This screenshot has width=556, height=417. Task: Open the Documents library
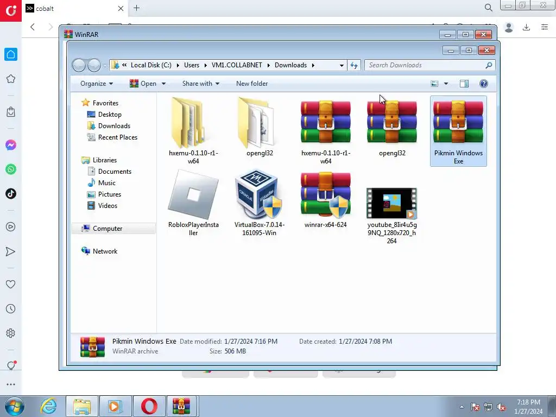tap(115, 171)
